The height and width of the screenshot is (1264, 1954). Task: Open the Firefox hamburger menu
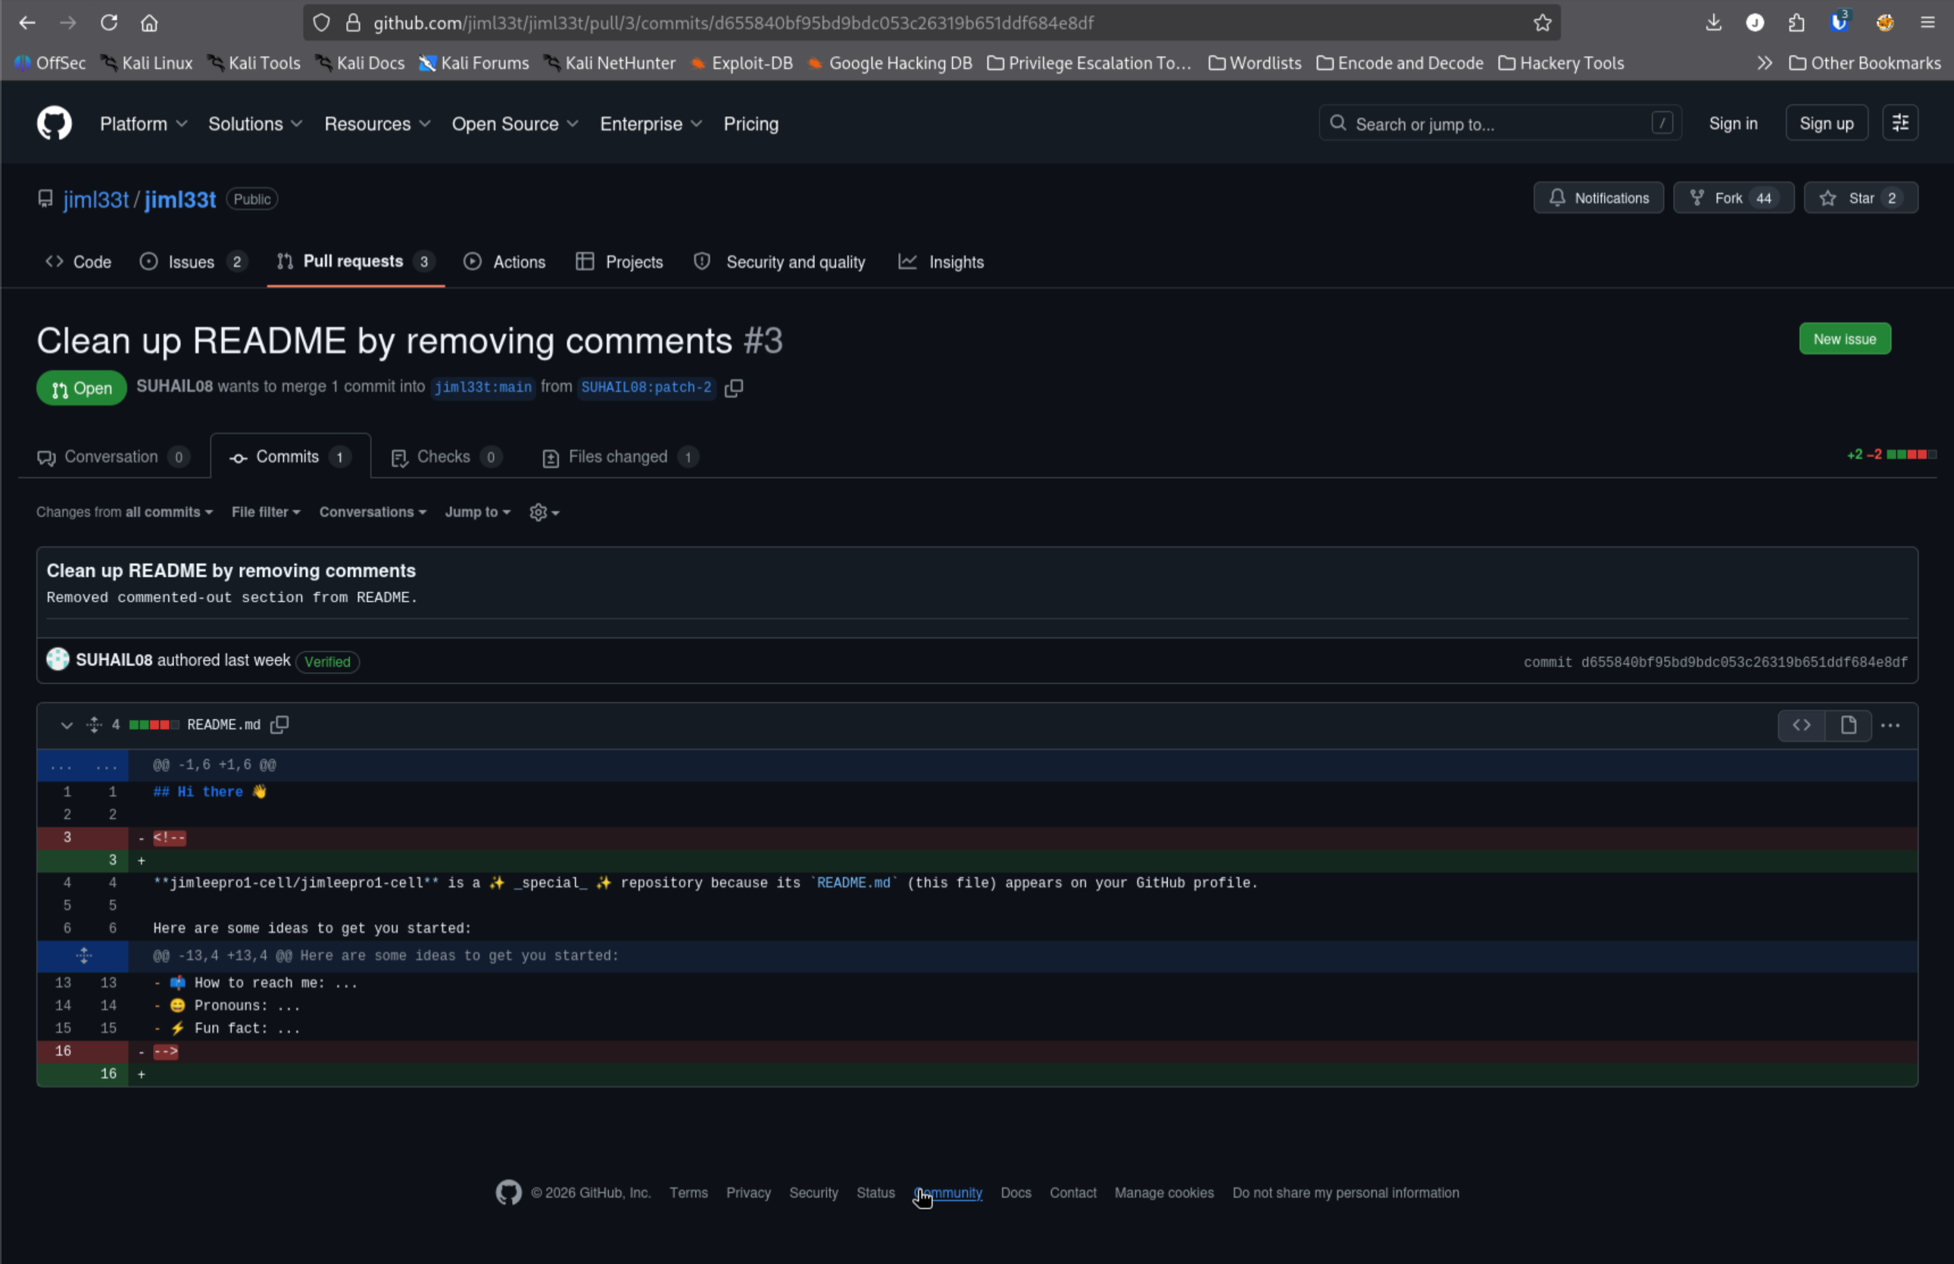tap(1927, 23)
